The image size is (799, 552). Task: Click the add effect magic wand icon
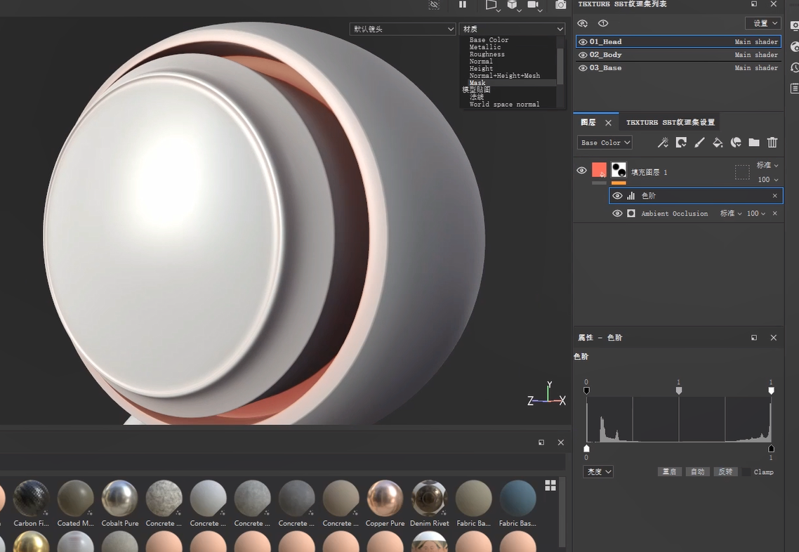click(x=663, y=143)
